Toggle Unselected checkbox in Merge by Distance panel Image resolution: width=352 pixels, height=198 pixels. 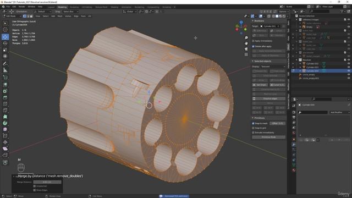35,186
